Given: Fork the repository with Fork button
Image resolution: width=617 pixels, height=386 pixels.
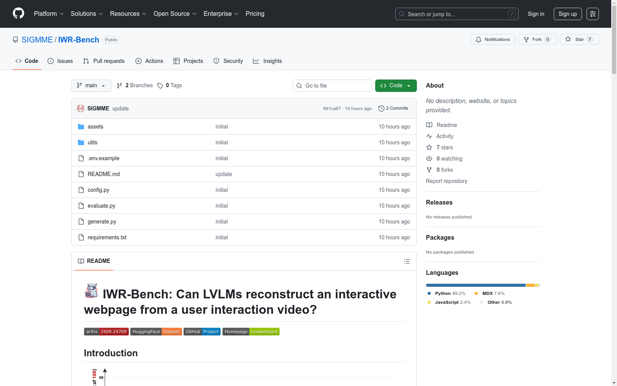Looking at the screenshot, I should tap(538, 39).
